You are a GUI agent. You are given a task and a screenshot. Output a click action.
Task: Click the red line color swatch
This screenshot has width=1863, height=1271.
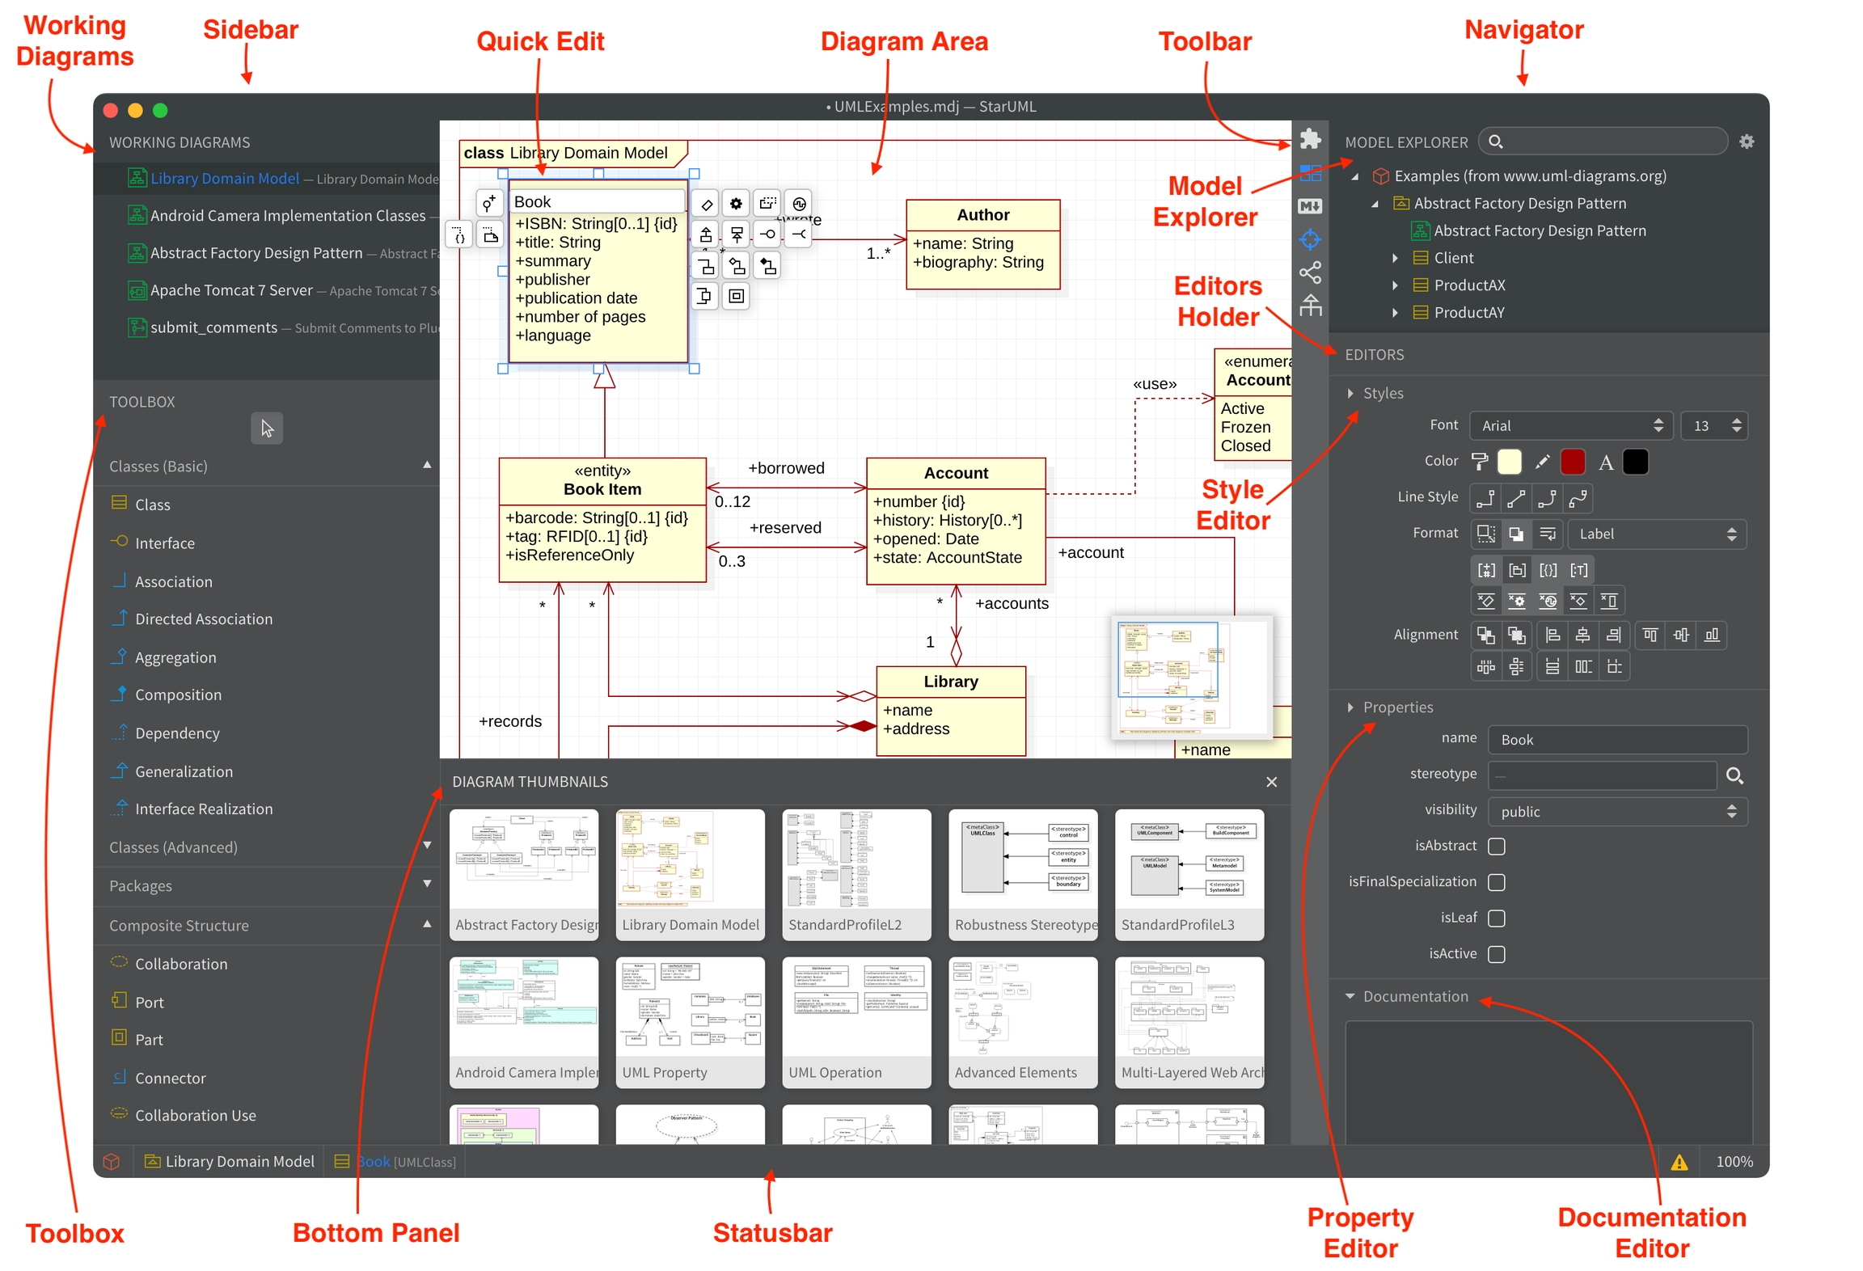[1572, 462]
